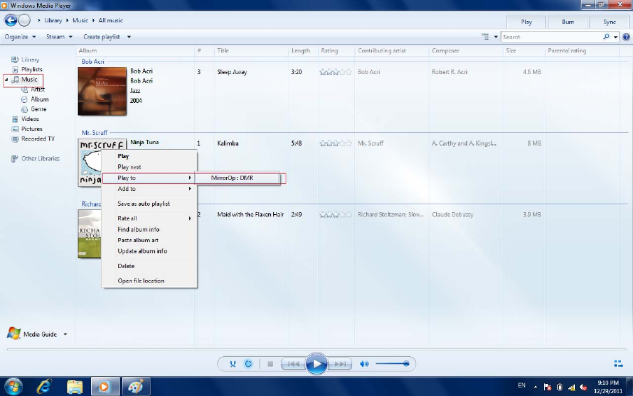This screenshot has height=396, width=633.
Task: Expand the Create playlist dropdown arrow
Action: pos(129,36)
